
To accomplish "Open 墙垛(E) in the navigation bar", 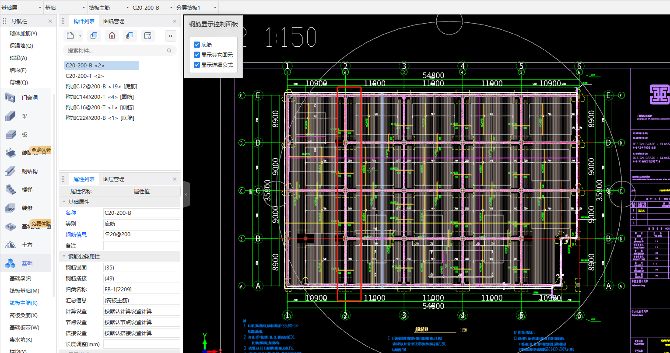I will coord(18,70).
